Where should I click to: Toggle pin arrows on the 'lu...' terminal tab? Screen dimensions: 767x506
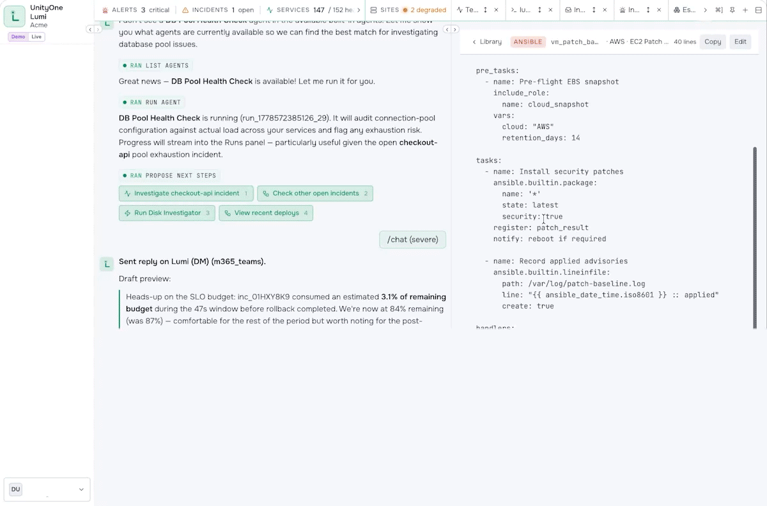pos(540,10)
